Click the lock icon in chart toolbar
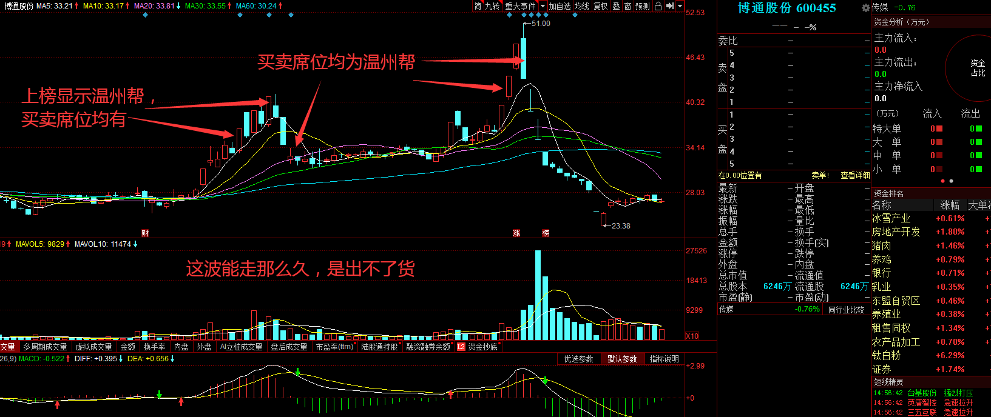The width and height of the screenshot is (991, 417). pos(658,6)
